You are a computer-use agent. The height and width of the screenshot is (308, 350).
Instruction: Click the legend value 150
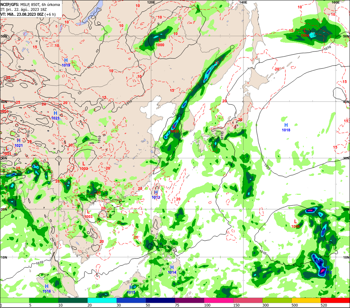coord(236,305)
